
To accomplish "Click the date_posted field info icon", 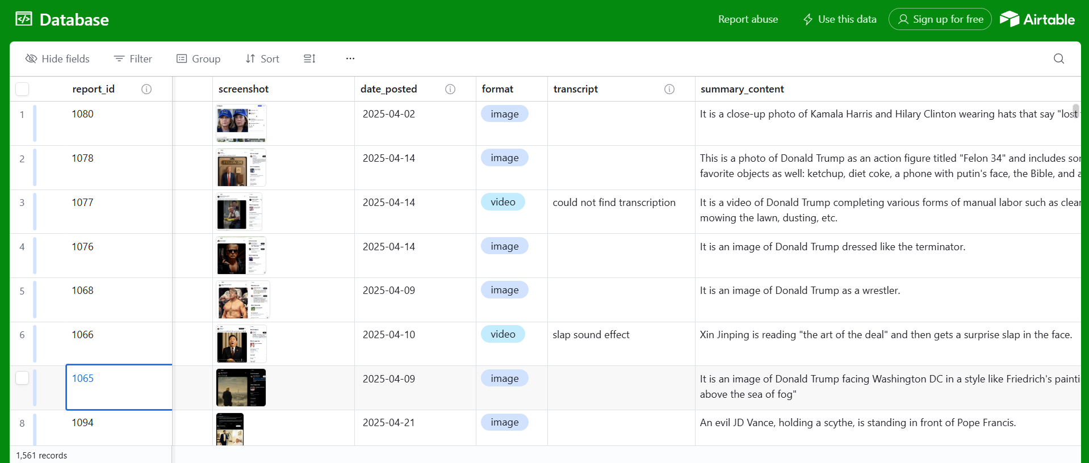I will coord(450,89).
